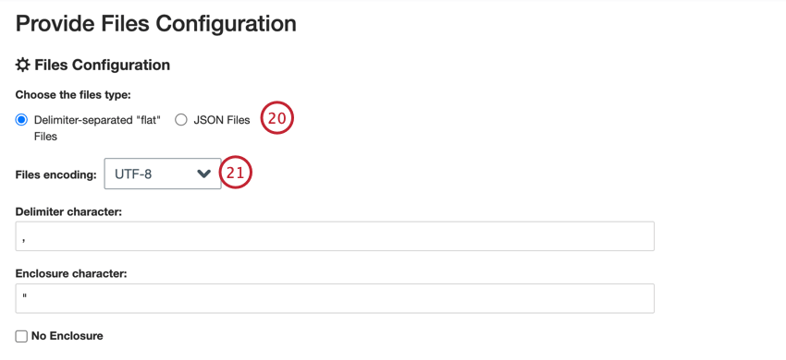Click the UTF-8 text in encoding selector
Screen dimensions: 786x360
click(133, 174)
